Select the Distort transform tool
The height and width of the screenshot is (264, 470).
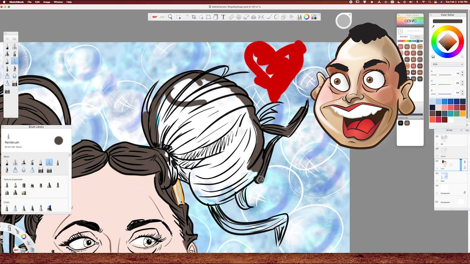tap(209, 17)
